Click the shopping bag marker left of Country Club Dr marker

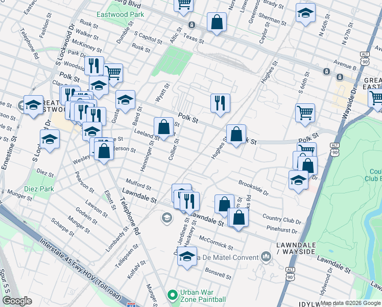(x=224, y=205)
